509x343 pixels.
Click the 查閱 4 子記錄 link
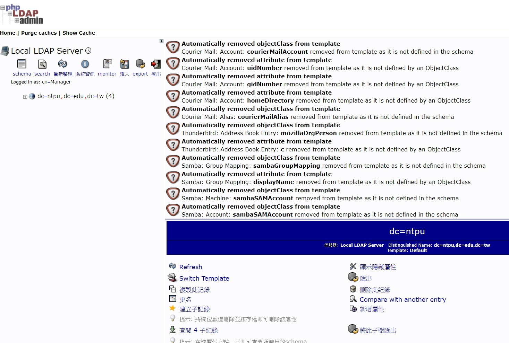(x=198, y=330)
